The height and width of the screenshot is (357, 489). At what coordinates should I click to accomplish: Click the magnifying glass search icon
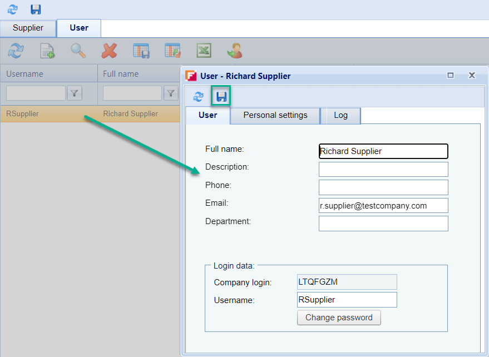78,51
